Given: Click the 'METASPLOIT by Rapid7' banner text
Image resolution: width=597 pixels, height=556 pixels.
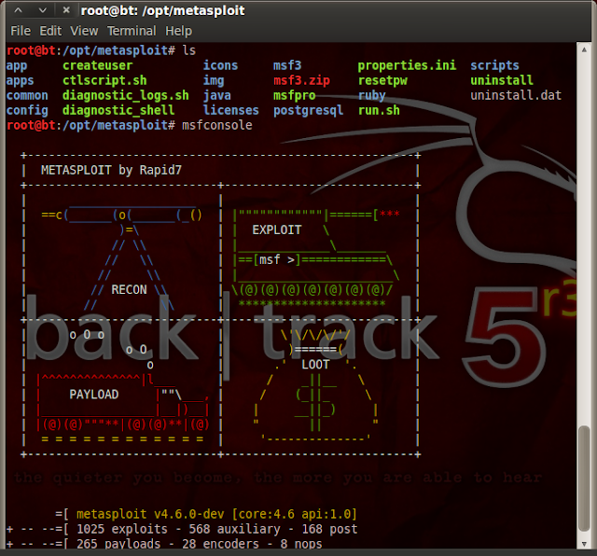Looking at the screenshot, I should pos(111,170).
